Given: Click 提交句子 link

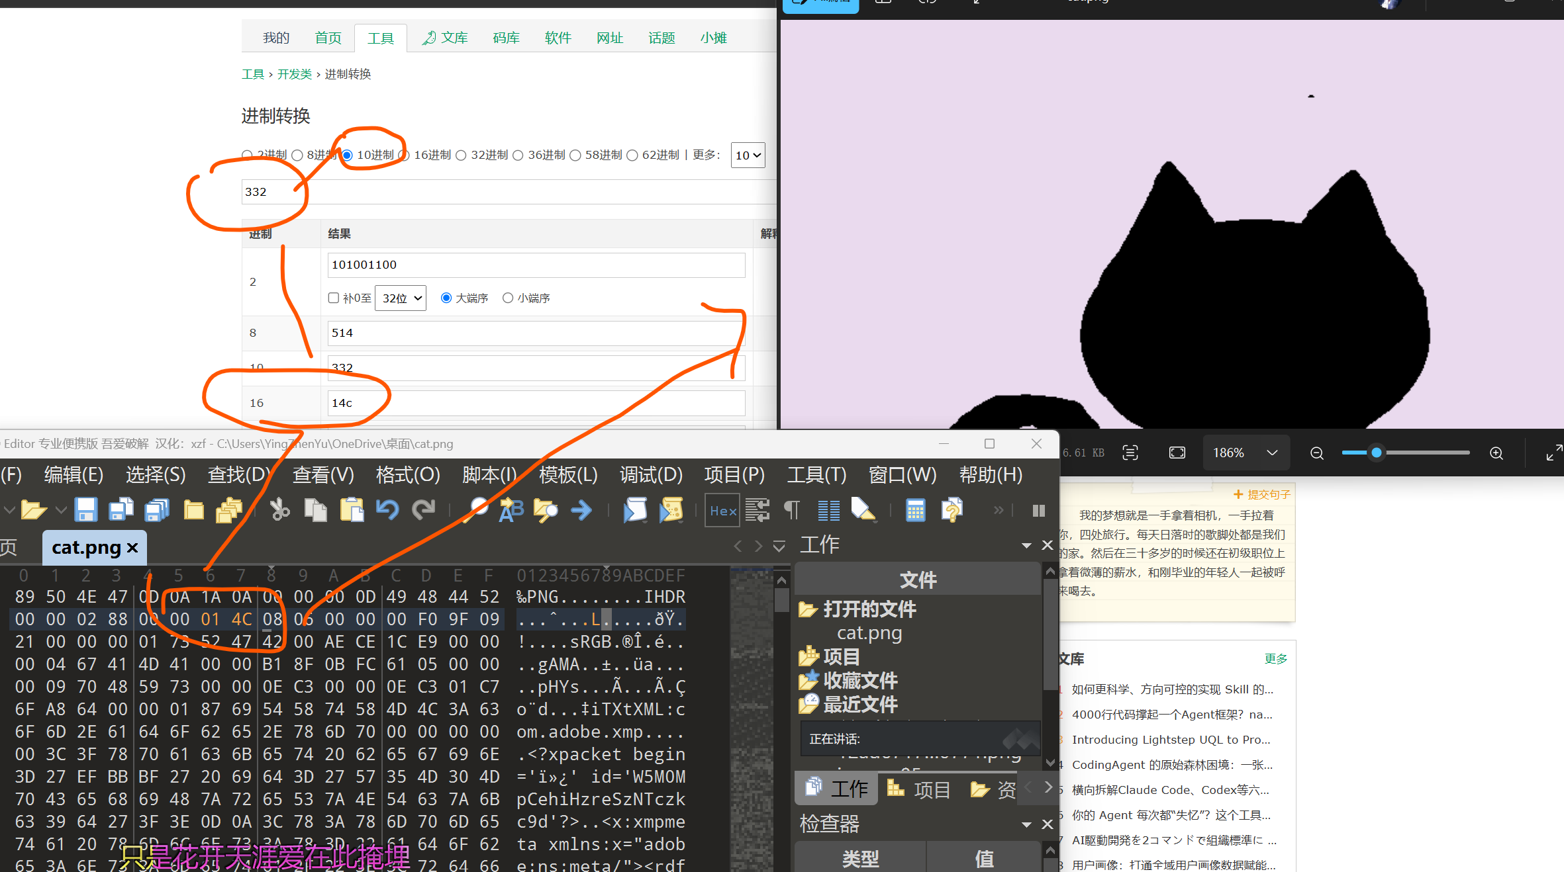Looking at the screenshot, I should (1262, 494).
